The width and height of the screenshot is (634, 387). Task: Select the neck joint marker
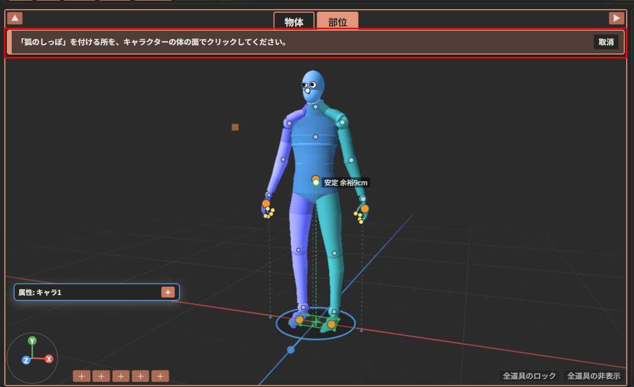[316, 107]
